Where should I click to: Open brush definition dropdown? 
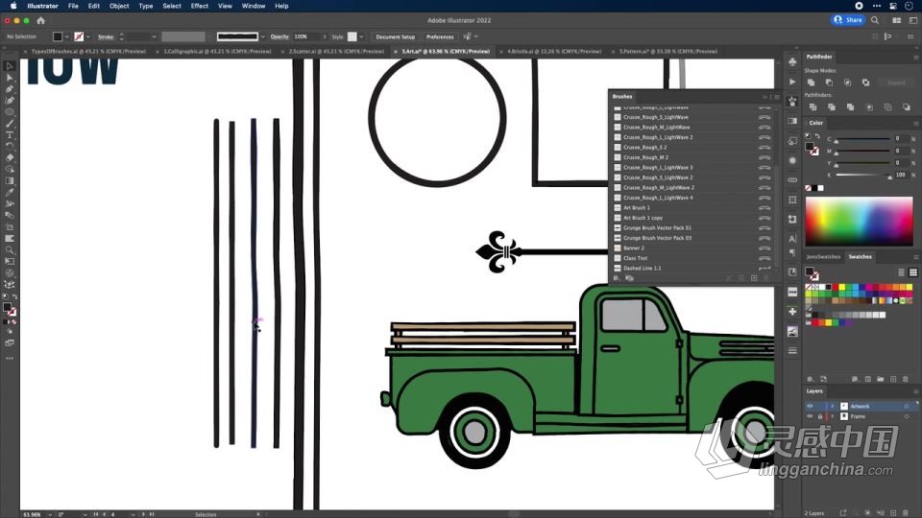(x=262, y=36)
